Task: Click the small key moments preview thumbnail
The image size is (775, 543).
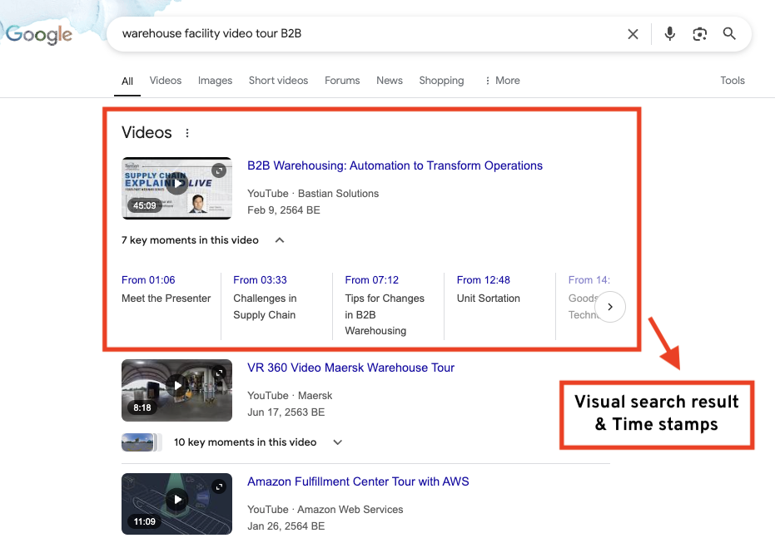Action: tap(142, 442)
